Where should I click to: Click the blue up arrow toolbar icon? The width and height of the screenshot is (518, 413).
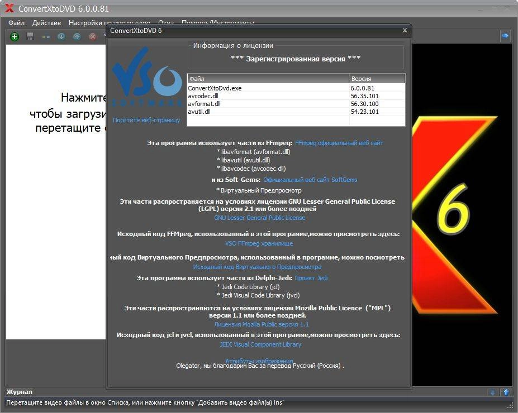(77, 37)
